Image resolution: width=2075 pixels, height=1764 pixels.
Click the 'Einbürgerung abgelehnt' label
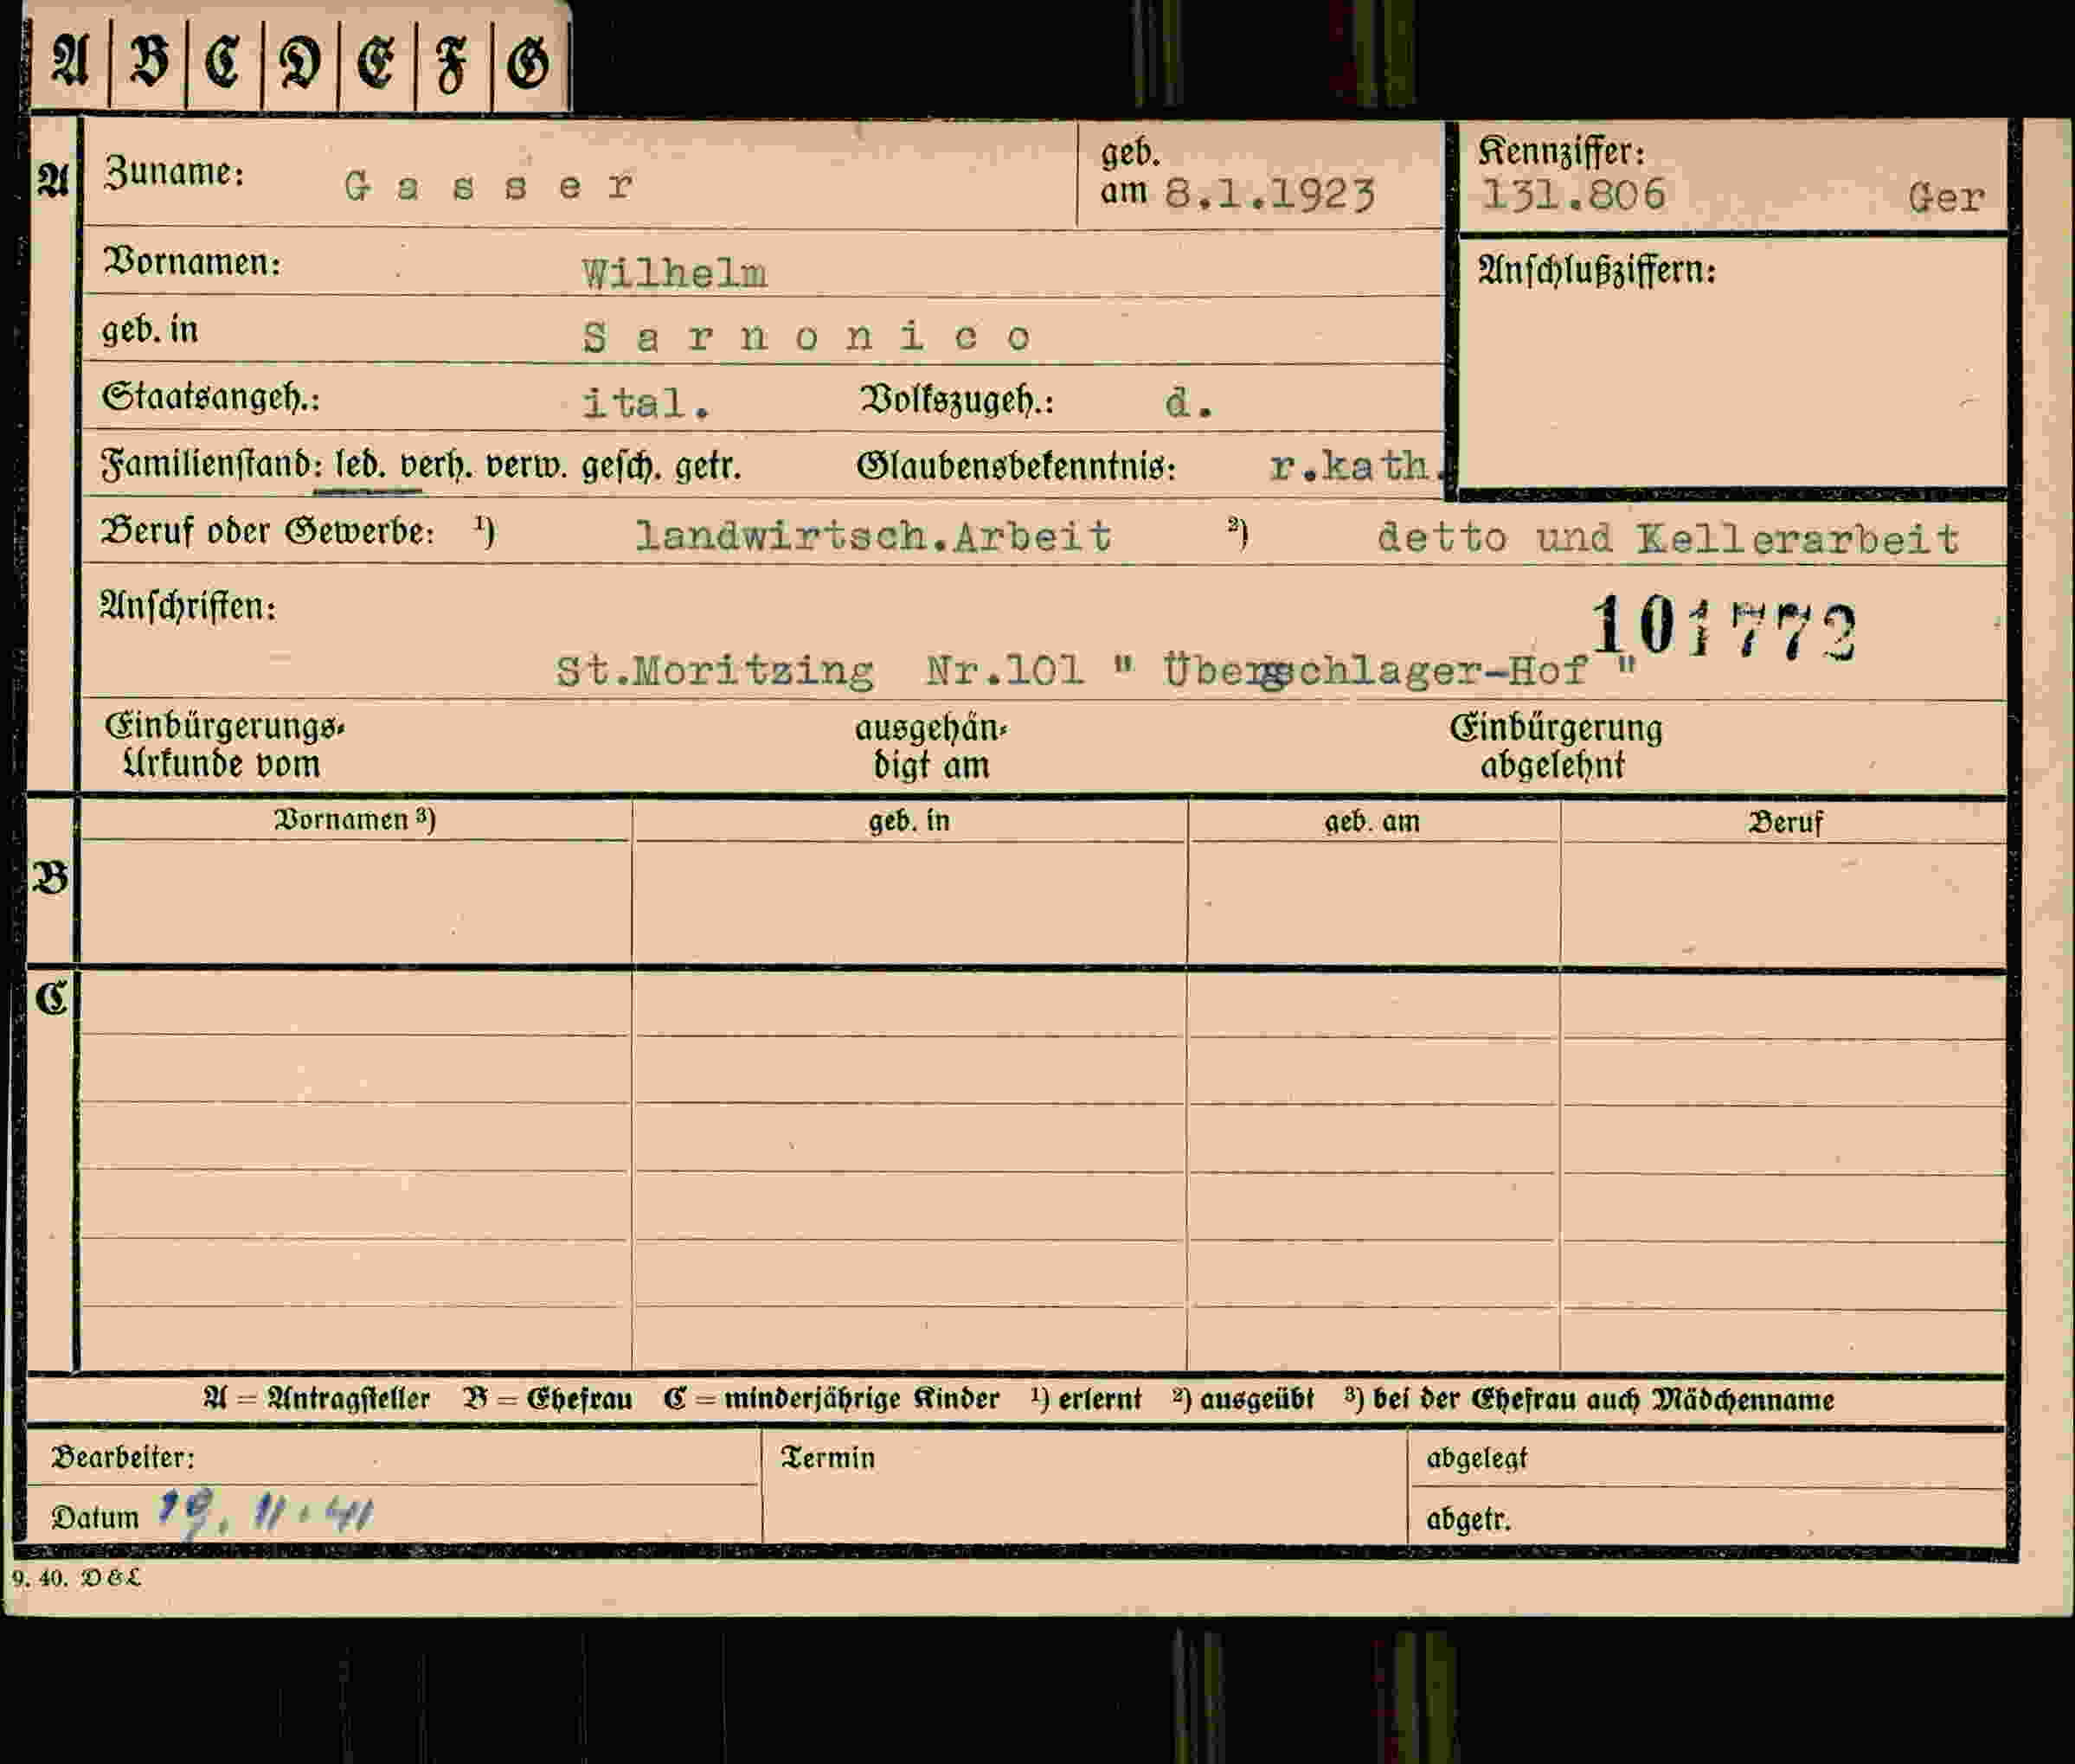tap(1555, 747)
